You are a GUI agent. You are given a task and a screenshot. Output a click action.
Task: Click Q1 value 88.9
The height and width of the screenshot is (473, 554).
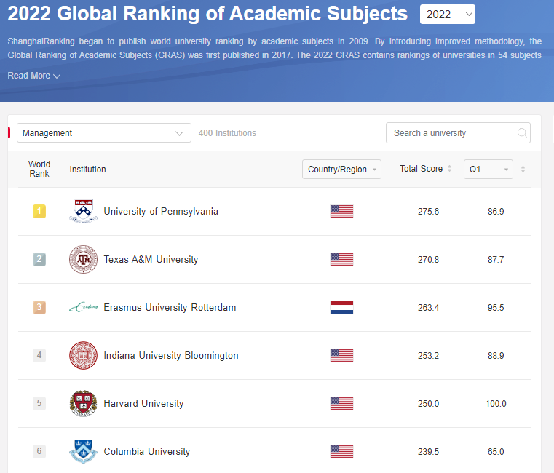[496, 356]
